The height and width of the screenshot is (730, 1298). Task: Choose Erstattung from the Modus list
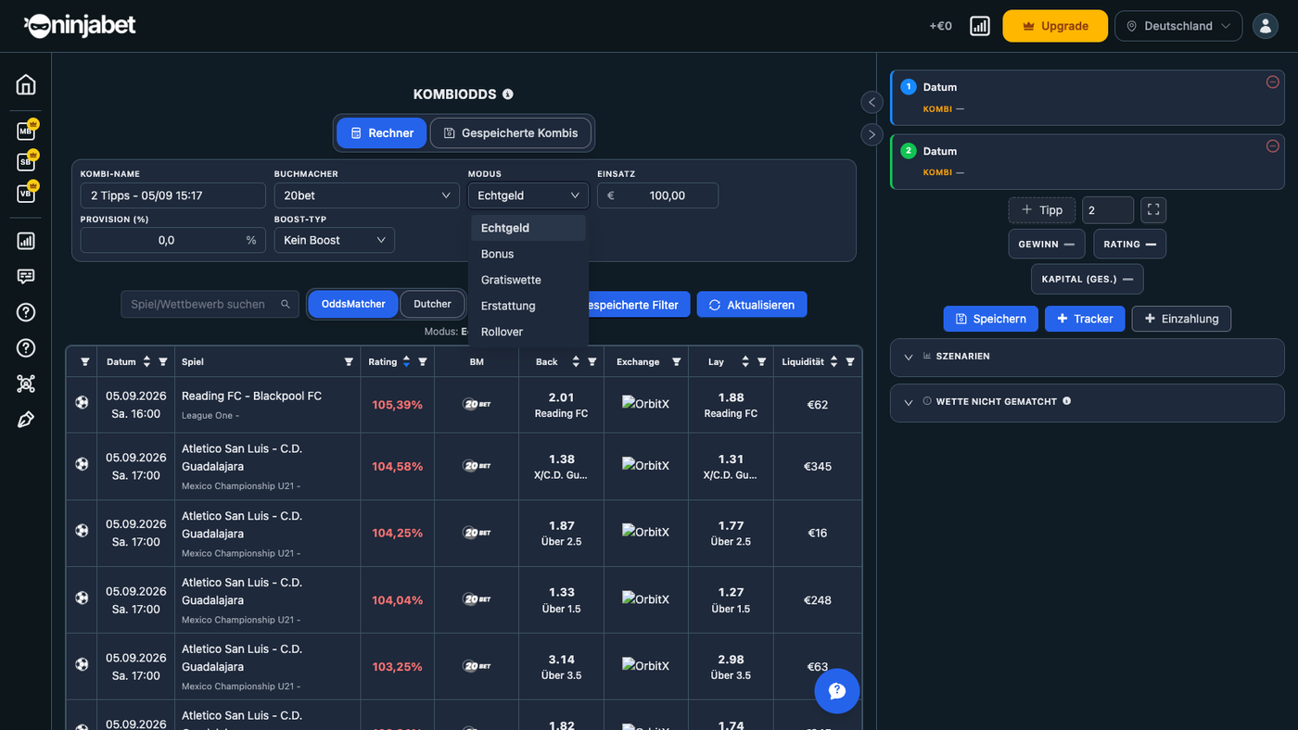528,306
